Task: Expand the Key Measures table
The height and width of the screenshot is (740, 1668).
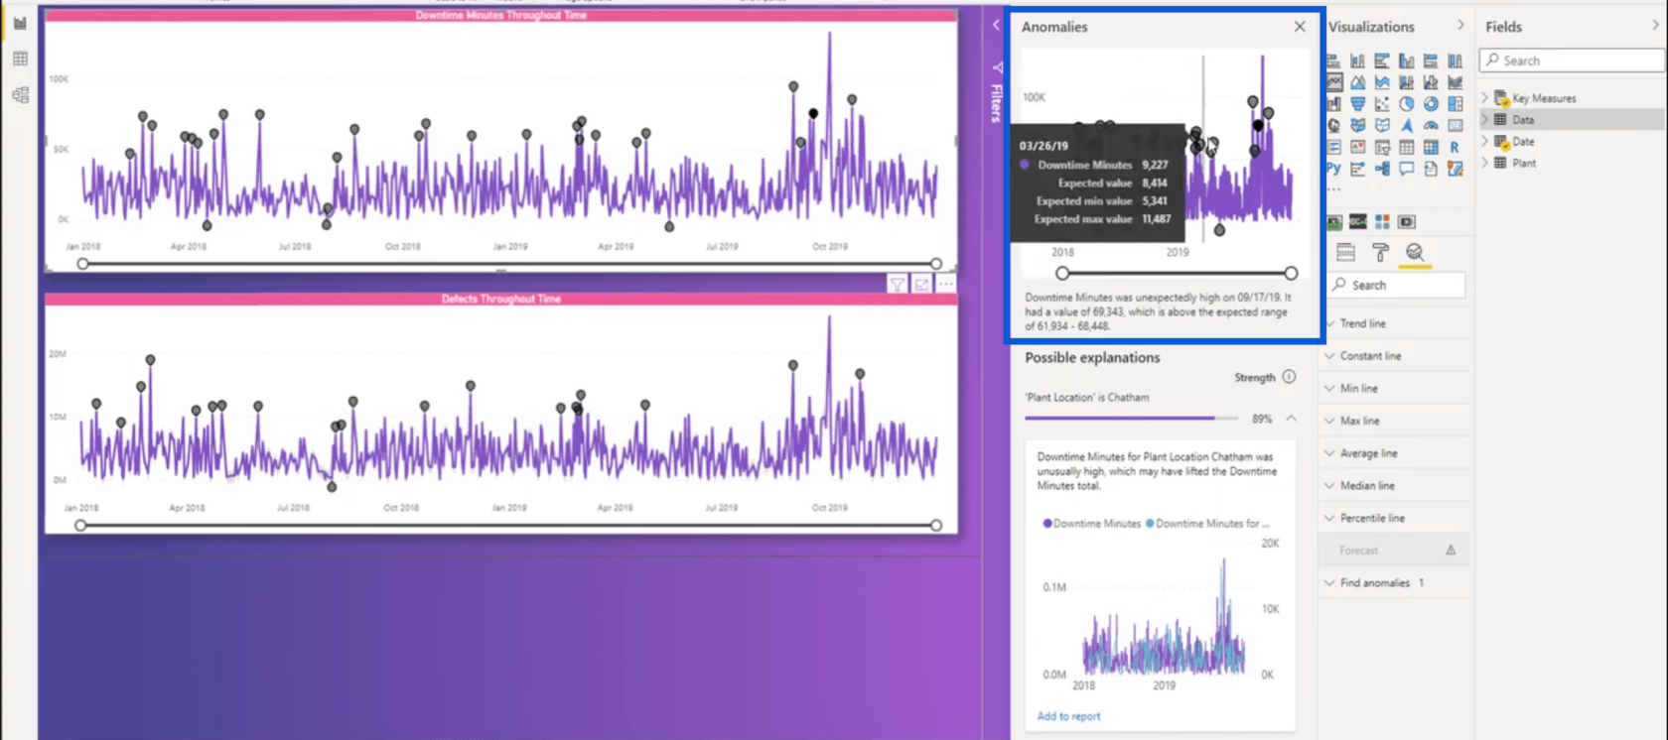Action: pos(1485,98)
